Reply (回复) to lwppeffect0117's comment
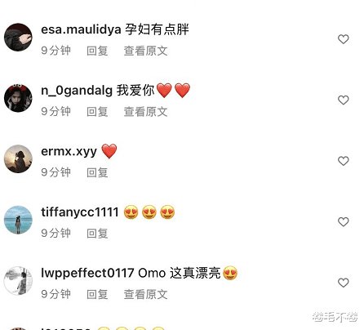 point(97,294)
